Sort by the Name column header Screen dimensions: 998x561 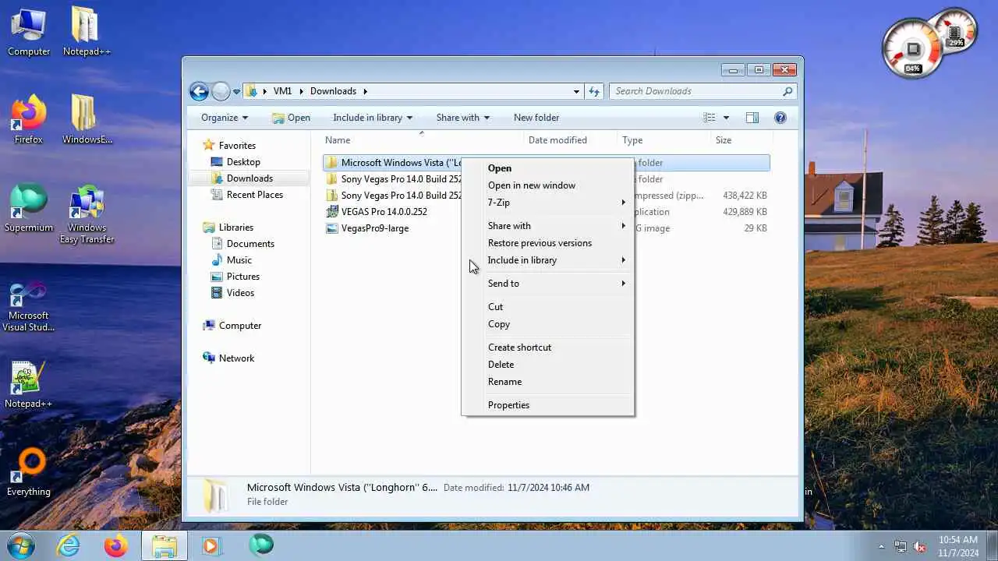pyautogui.click(x=423, y=140)
